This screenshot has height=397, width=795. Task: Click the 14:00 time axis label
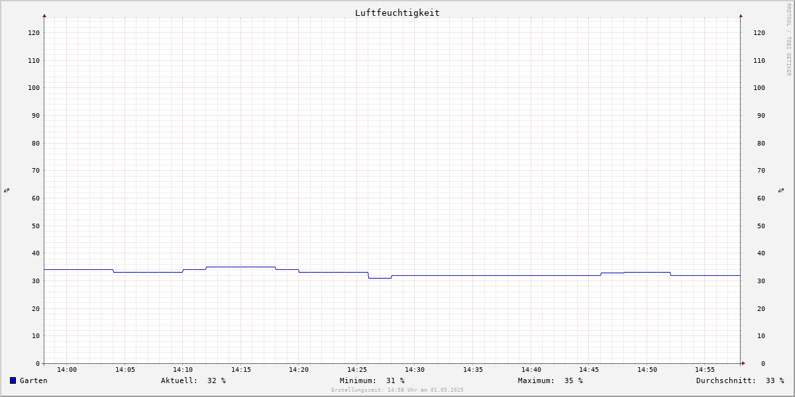[67, 369]
